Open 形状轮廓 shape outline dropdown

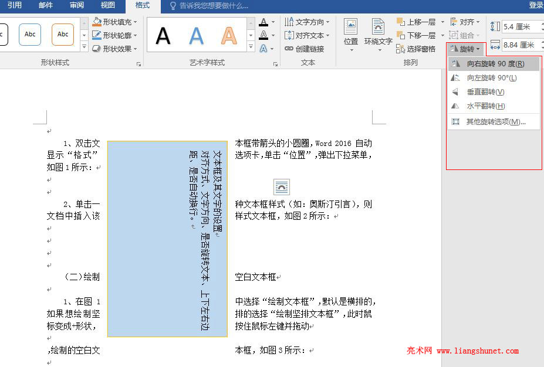115,35
